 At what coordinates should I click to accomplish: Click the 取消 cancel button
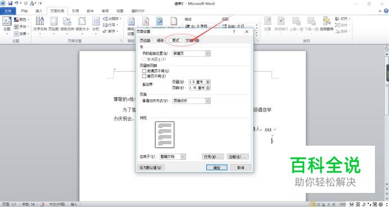(x=241, y=168)
